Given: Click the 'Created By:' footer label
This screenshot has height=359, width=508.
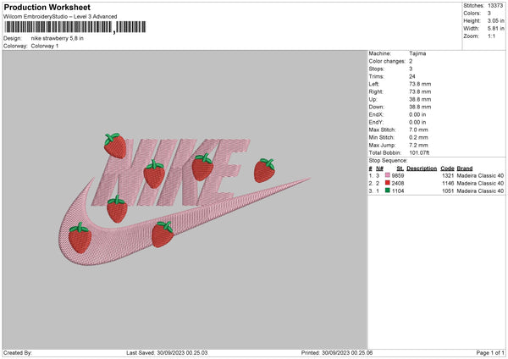Looking at the screenshot, I should tap(18, 352).
